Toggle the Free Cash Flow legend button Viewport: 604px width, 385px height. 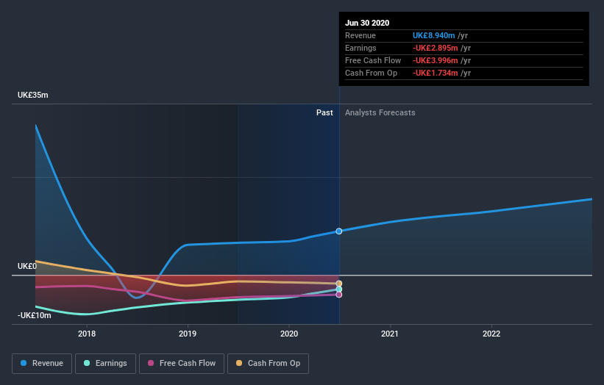pyautogui.click(x=182, y=364)
